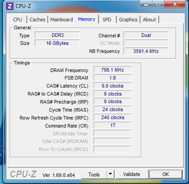Click the Tools button
The height and width of the screenshot is (184, 189).
coord(94,174)
